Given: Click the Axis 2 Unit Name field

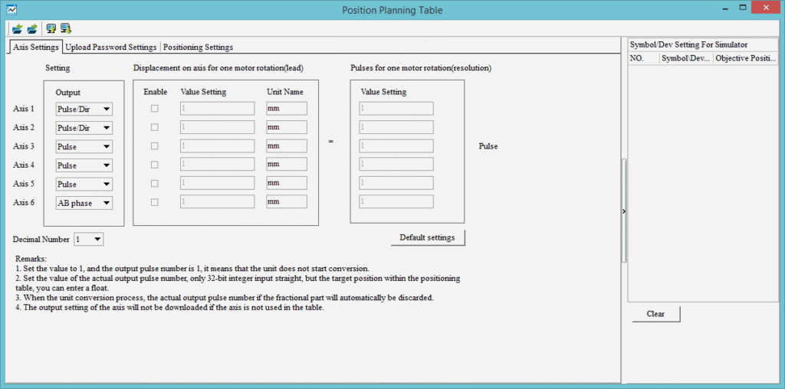Looking at the screenshot, I should pyautogui.click(x=286, y=127).
